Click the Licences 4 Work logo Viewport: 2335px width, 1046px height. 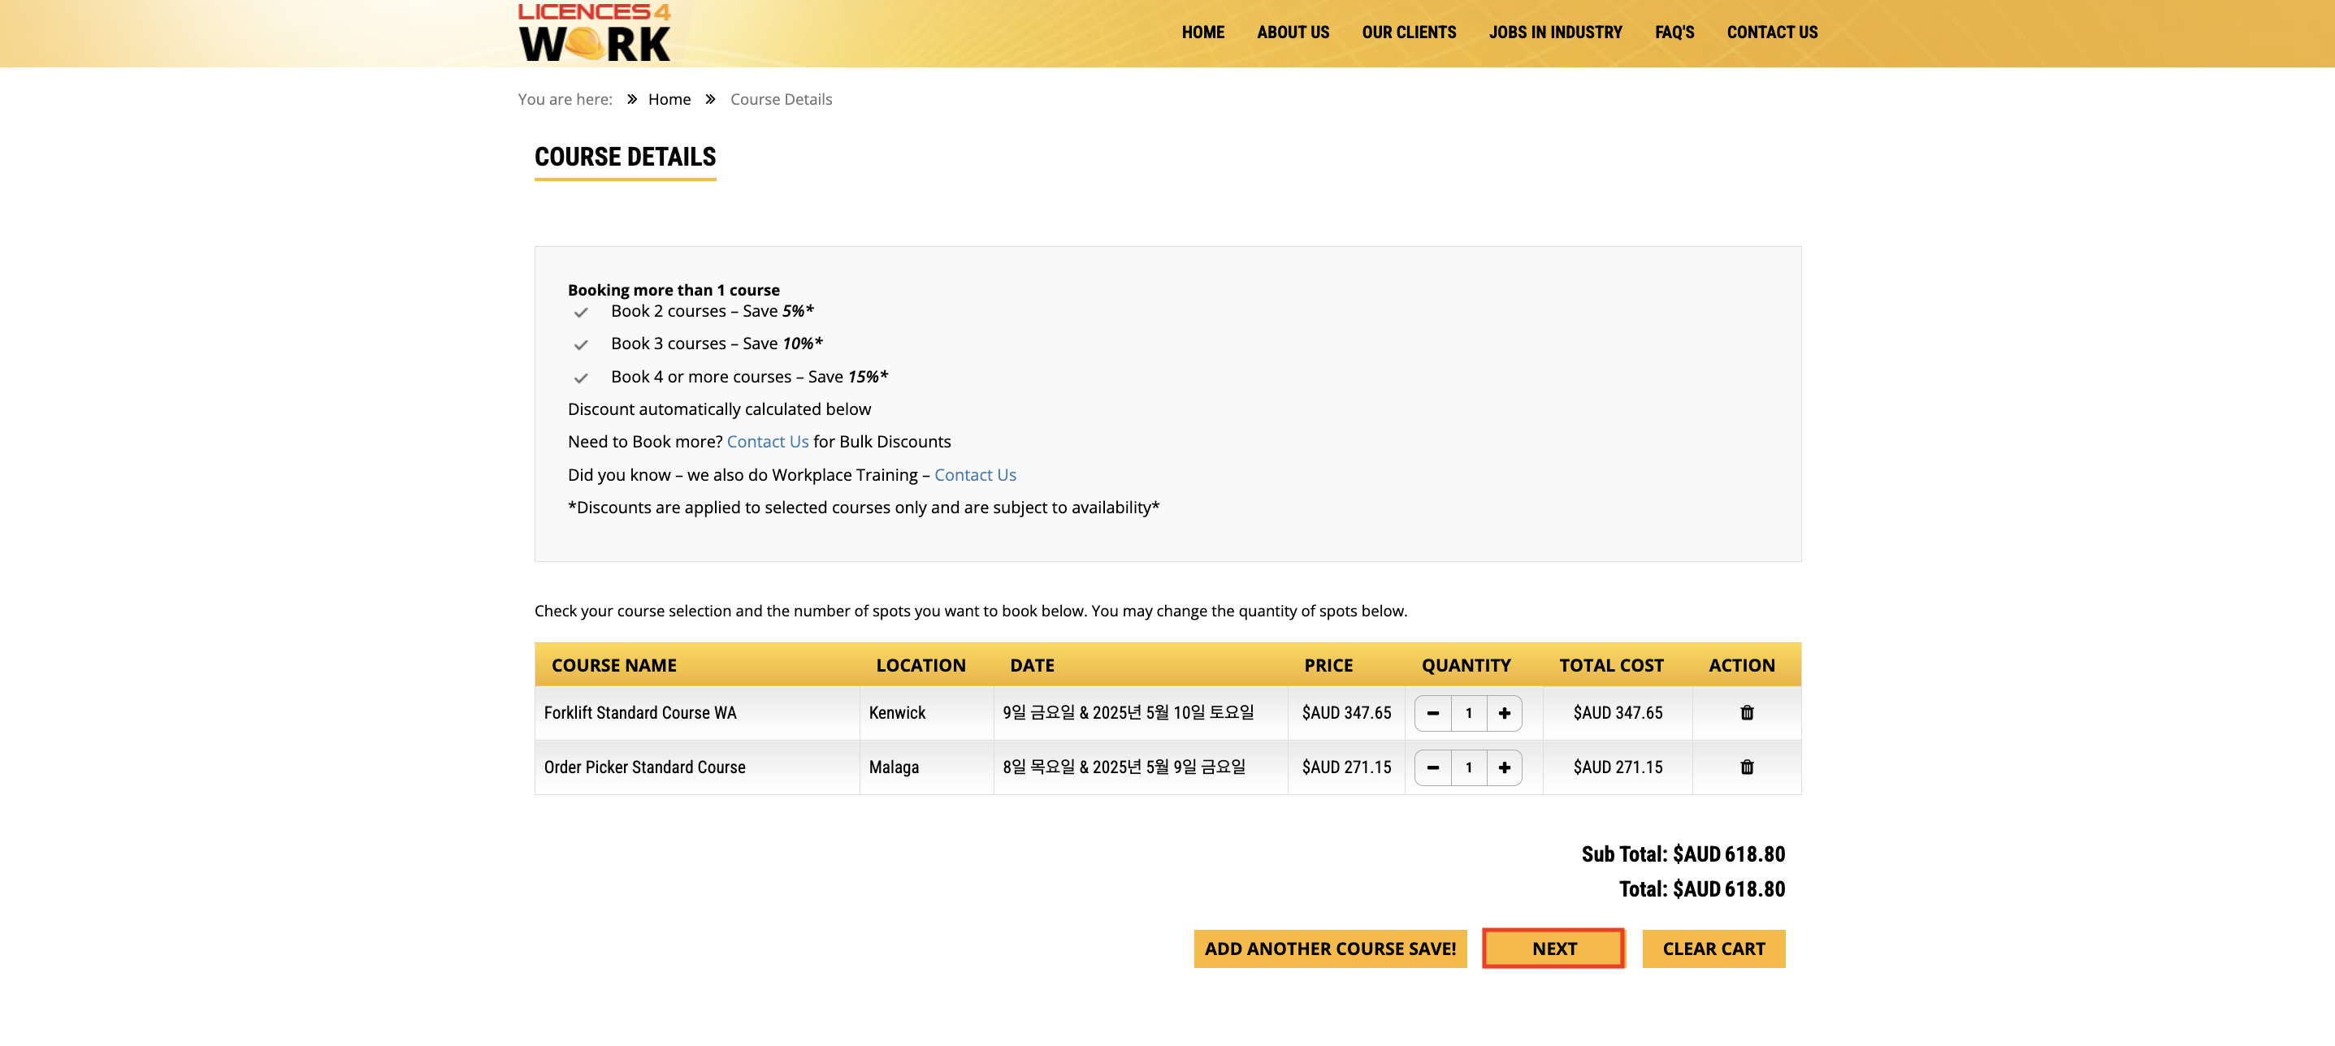tap(594, 32)
